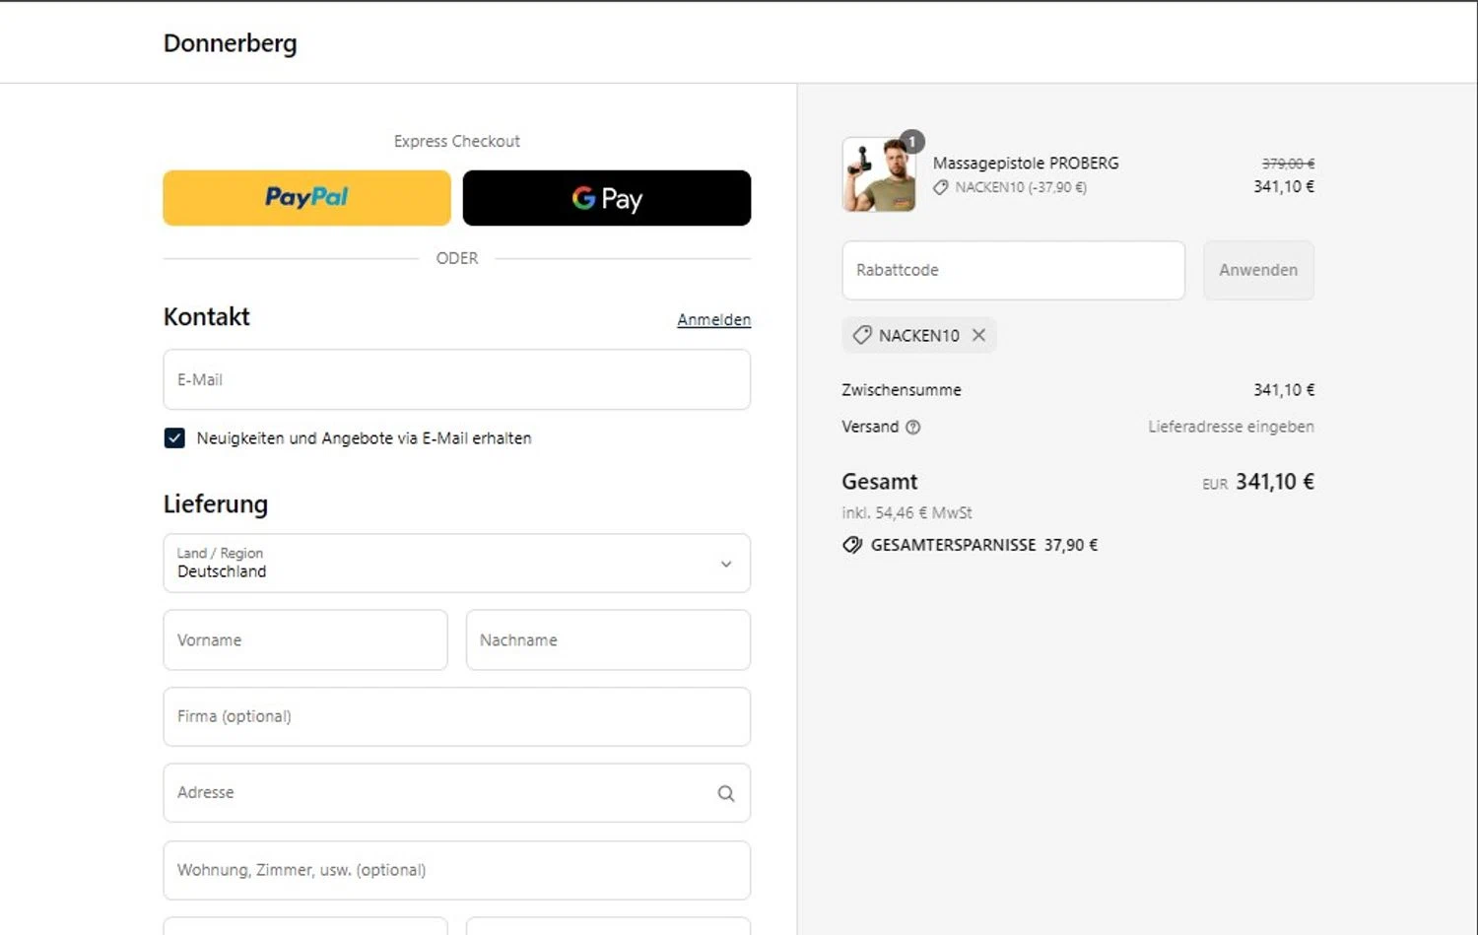Click the address search magnifier icon
The width and height of the screenshot is (1478, 935).
pyautogui.click(x=726, y=793)
